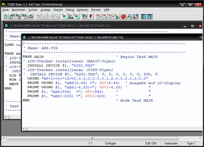The width and height of the screenshot is (204, 147).
Task: Click the red lightning Run icon
Action: point(91,16)
